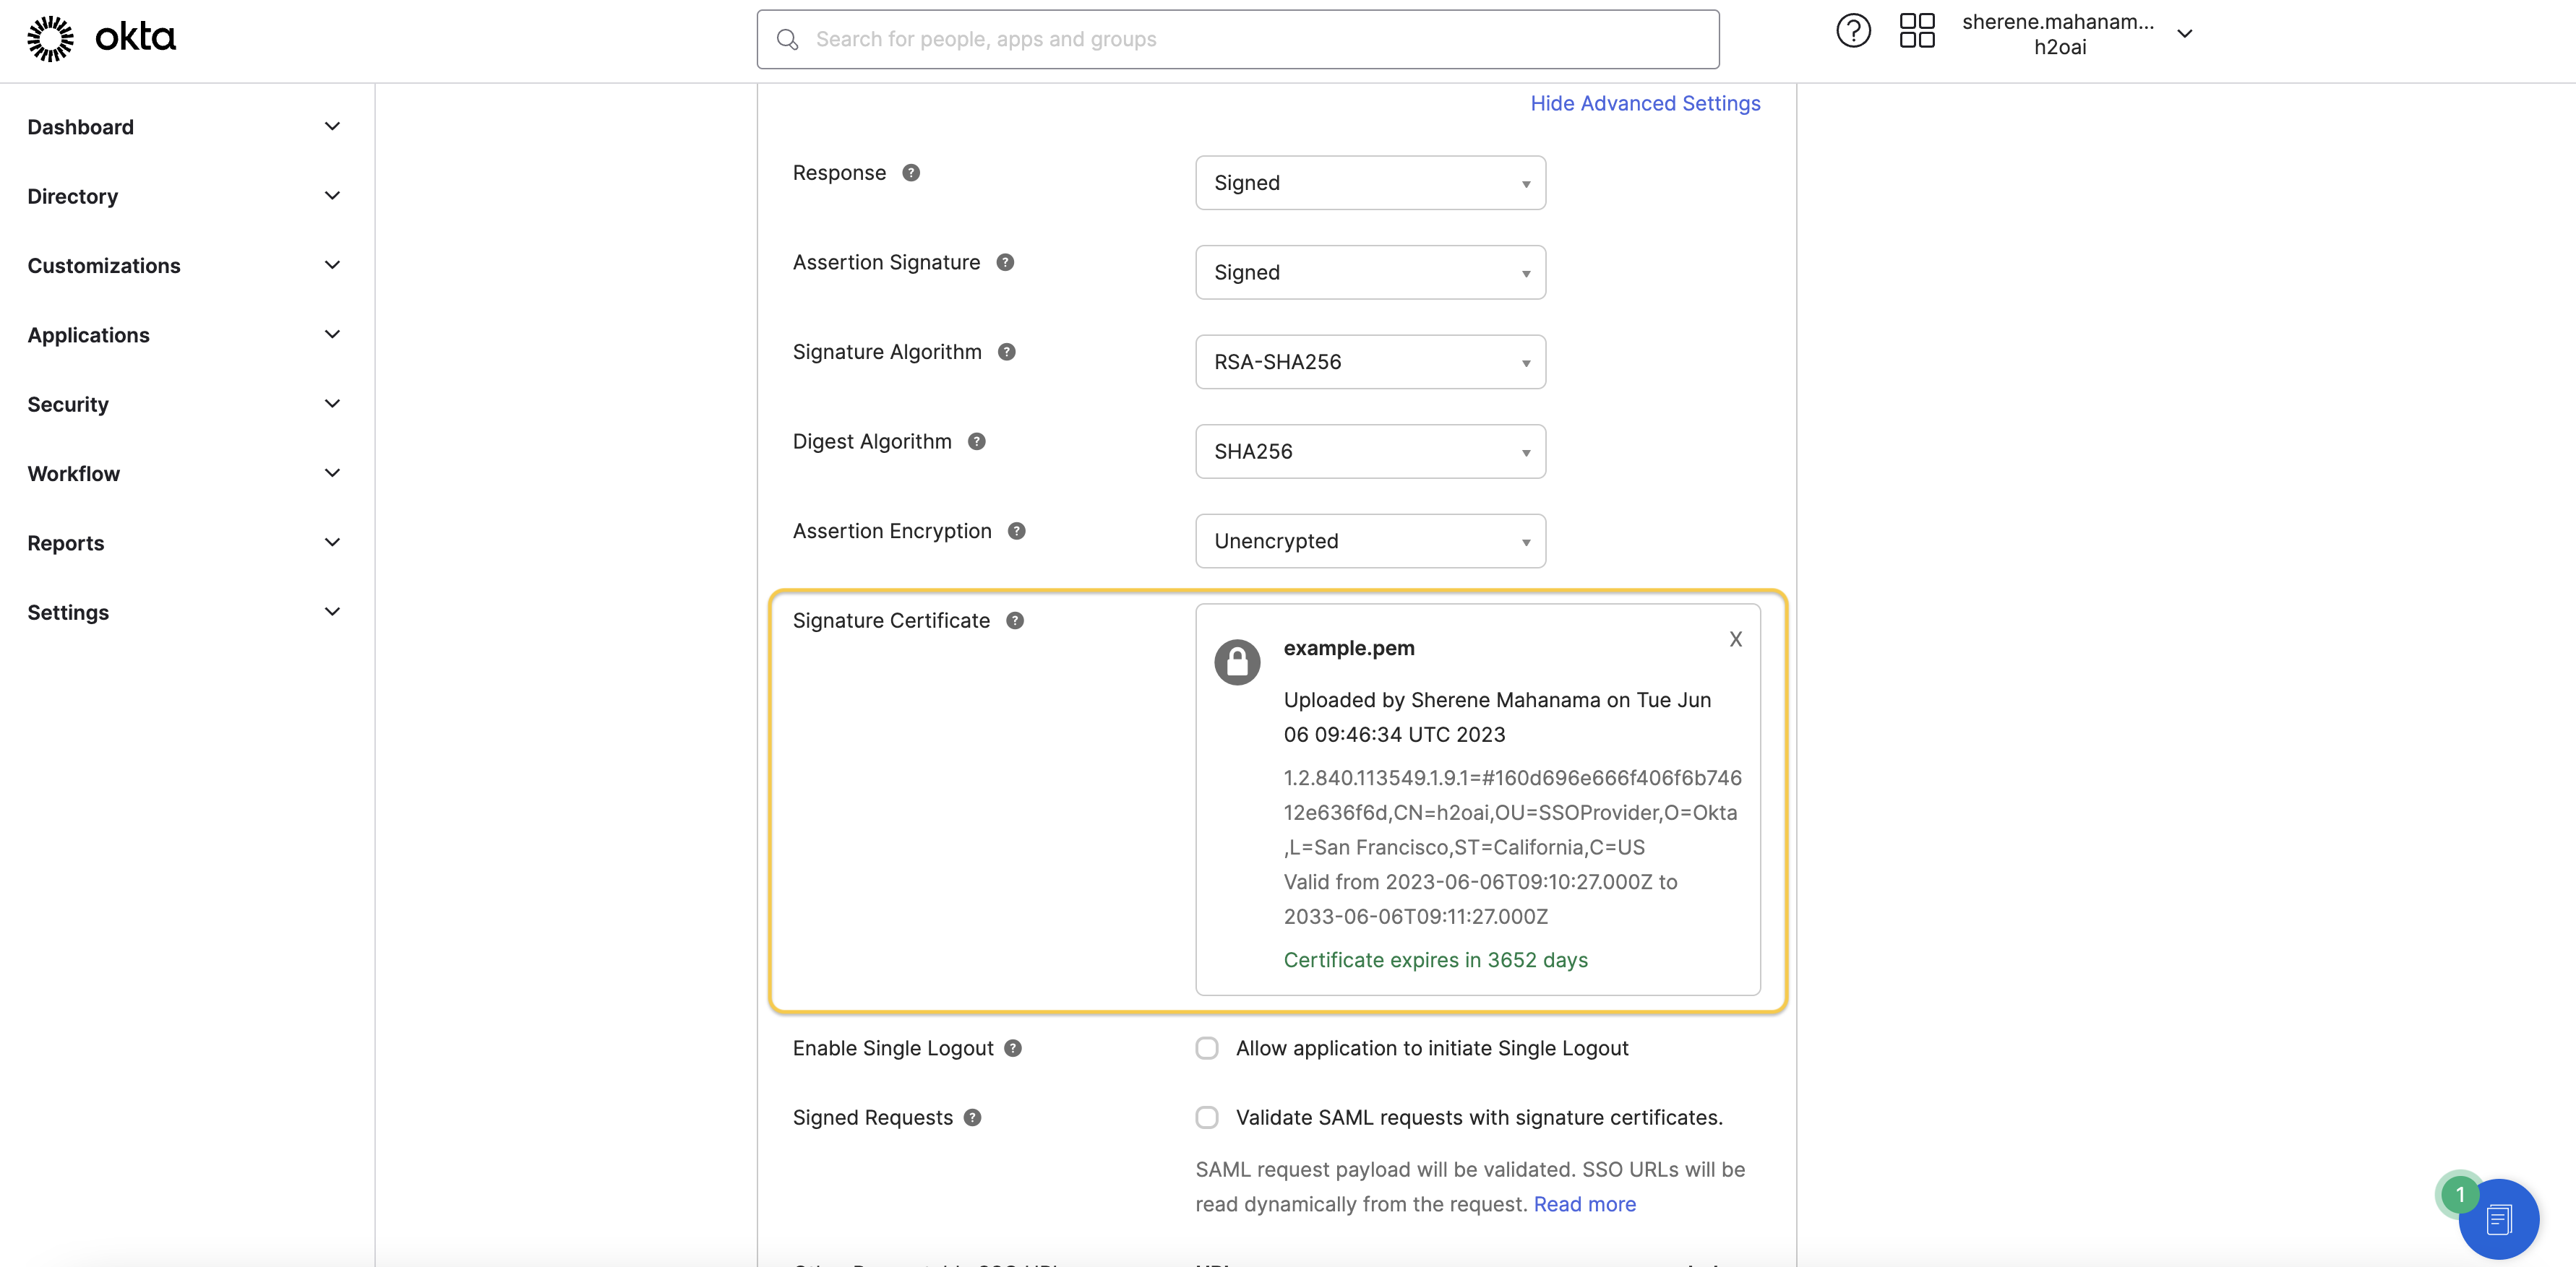Click the search magnifier icon

point(788,39)
